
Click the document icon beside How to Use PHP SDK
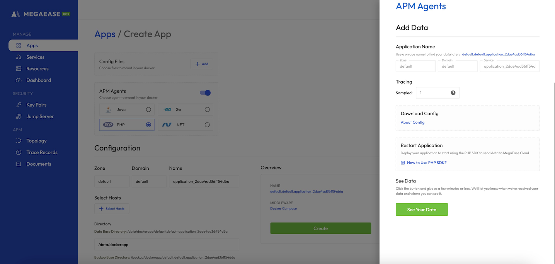click(x=403, y=163)
